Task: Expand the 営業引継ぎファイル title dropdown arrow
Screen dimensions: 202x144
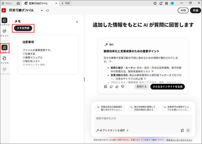Action: [42, 10]
